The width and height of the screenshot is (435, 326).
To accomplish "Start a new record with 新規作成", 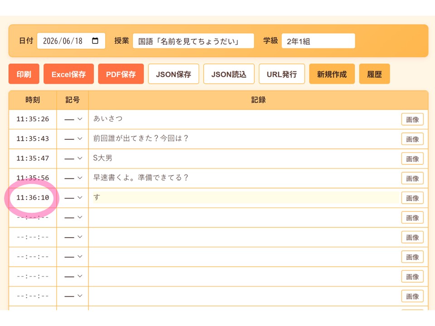I will pos(332,74).
